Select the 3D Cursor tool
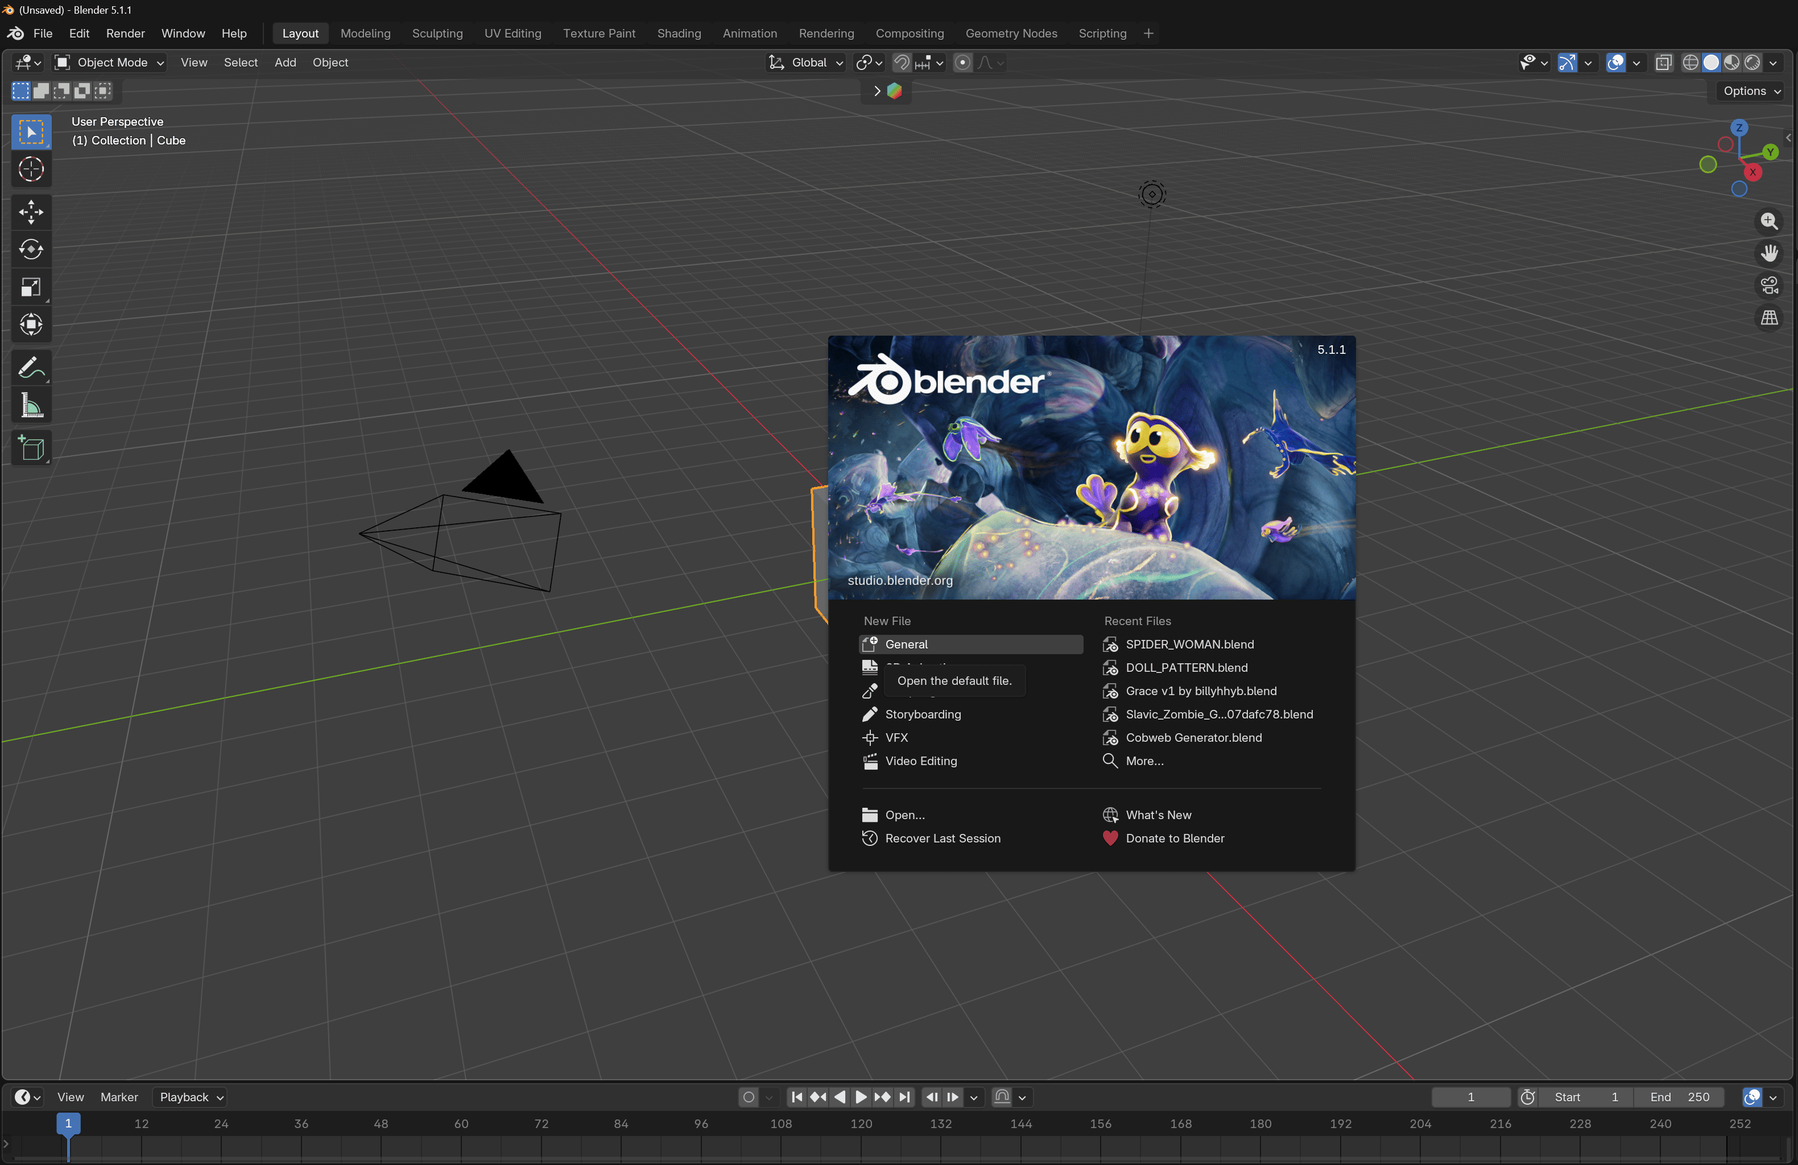This screenshot has width=1798, height=1165. (x=31, y=170)
